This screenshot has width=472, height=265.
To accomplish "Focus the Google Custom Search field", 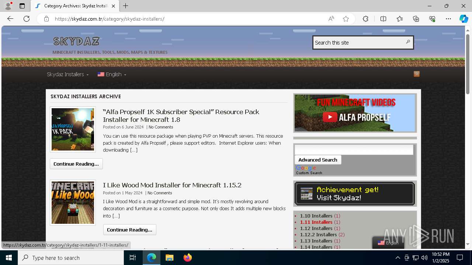I will (354, 149).
